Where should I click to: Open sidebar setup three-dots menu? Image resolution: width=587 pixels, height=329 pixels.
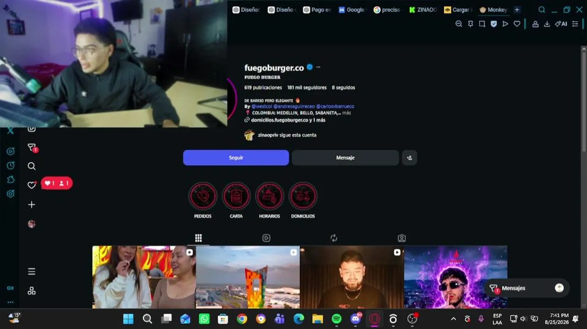pyautogui.click(x=11, y=302)
